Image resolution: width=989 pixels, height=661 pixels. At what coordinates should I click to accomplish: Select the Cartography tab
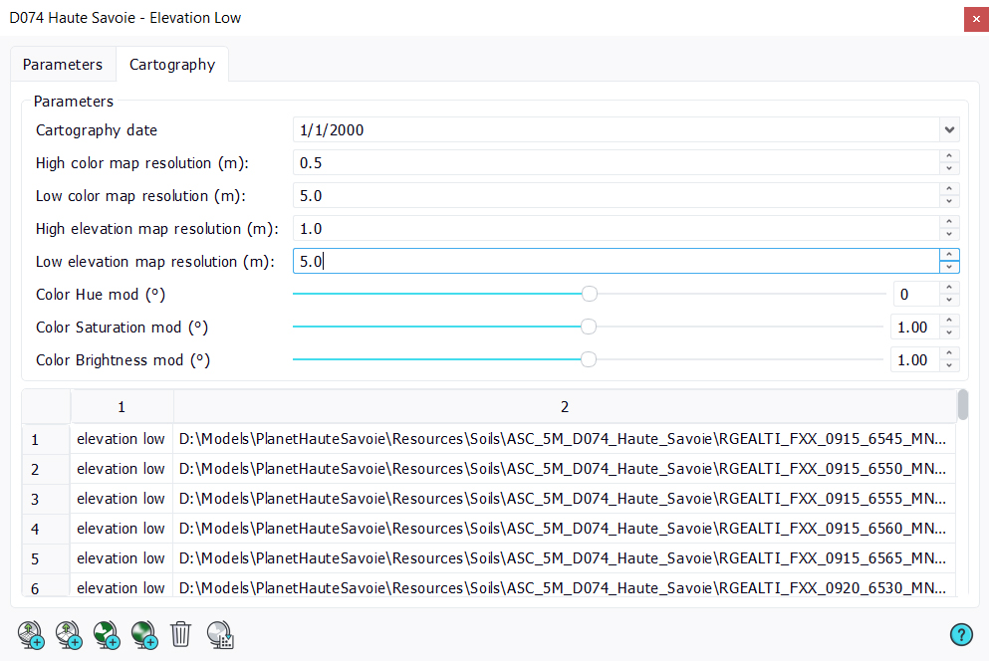pyautogui.click(x=172, y=65)
